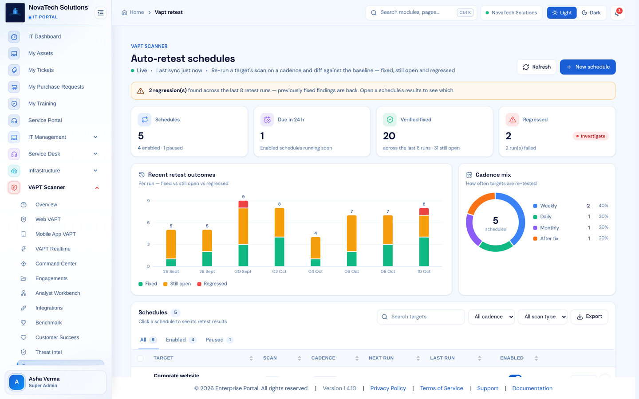The image size is (639, 399).
Task: Click the Benchmark trophy icon
Action: click(24, 323)
